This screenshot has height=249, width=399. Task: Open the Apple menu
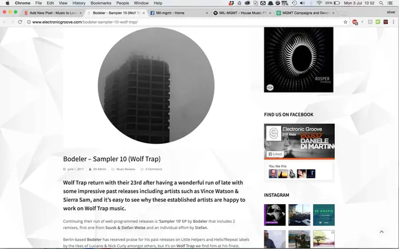[x=7, y=3]
